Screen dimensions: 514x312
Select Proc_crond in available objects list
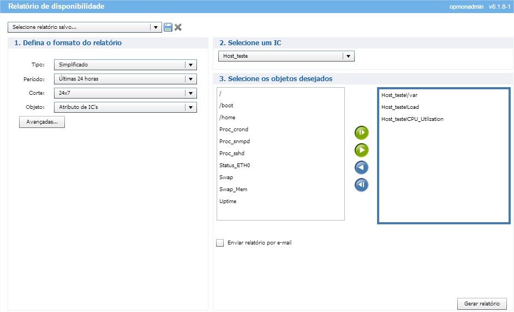pos(234,130)
